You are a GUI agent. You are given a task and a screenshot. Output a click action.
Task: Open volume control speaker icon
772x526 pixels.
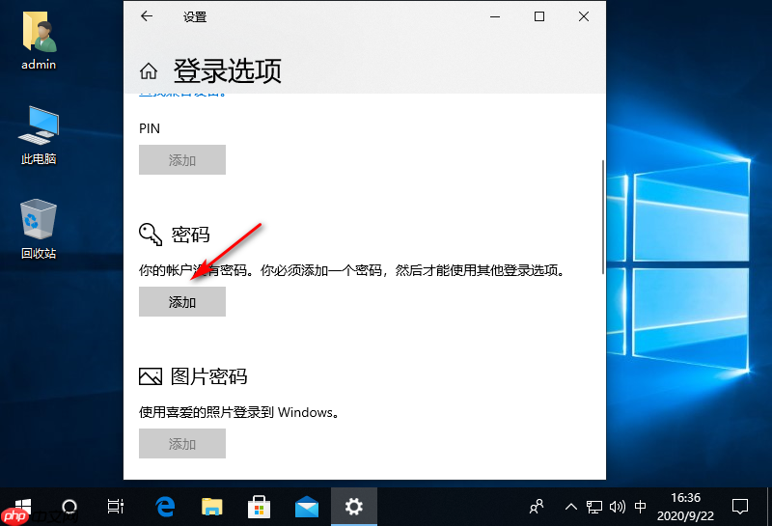pyautogui.click(x=617, y=507)
